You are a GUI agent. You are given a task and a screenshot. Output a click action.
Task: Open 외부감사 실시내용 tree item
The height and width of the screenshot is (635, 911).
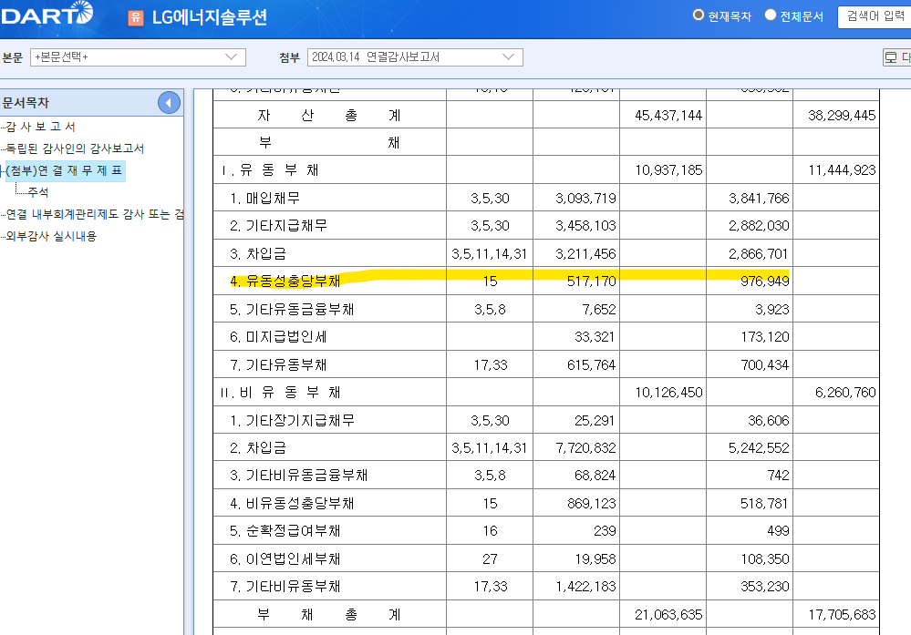pos(51,236)
